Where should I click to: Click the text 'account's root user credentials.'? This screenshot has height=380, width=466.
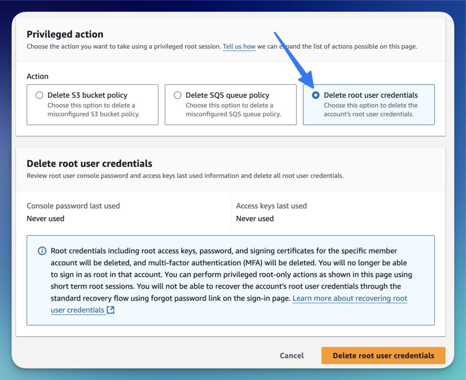369,114
